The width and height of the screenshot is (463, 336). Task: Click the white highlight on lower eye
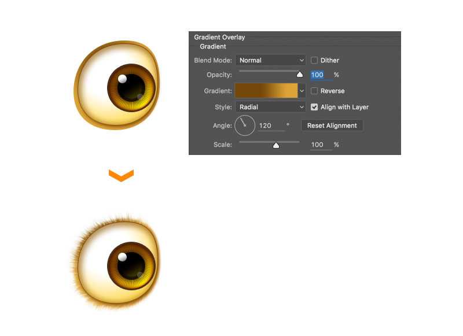(x=122, y=257)
